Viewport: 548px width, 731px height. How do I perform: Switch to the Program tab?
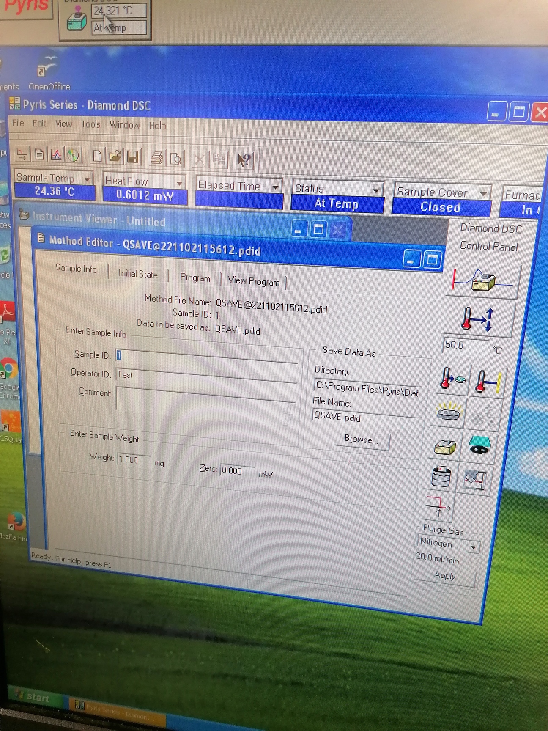pyautogui.click(x=195, y=278)
